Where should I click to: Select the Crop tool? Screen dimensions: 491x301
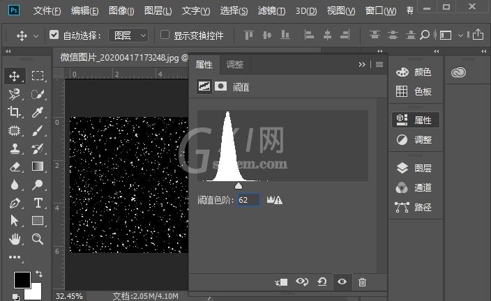(x=15, y=112)
